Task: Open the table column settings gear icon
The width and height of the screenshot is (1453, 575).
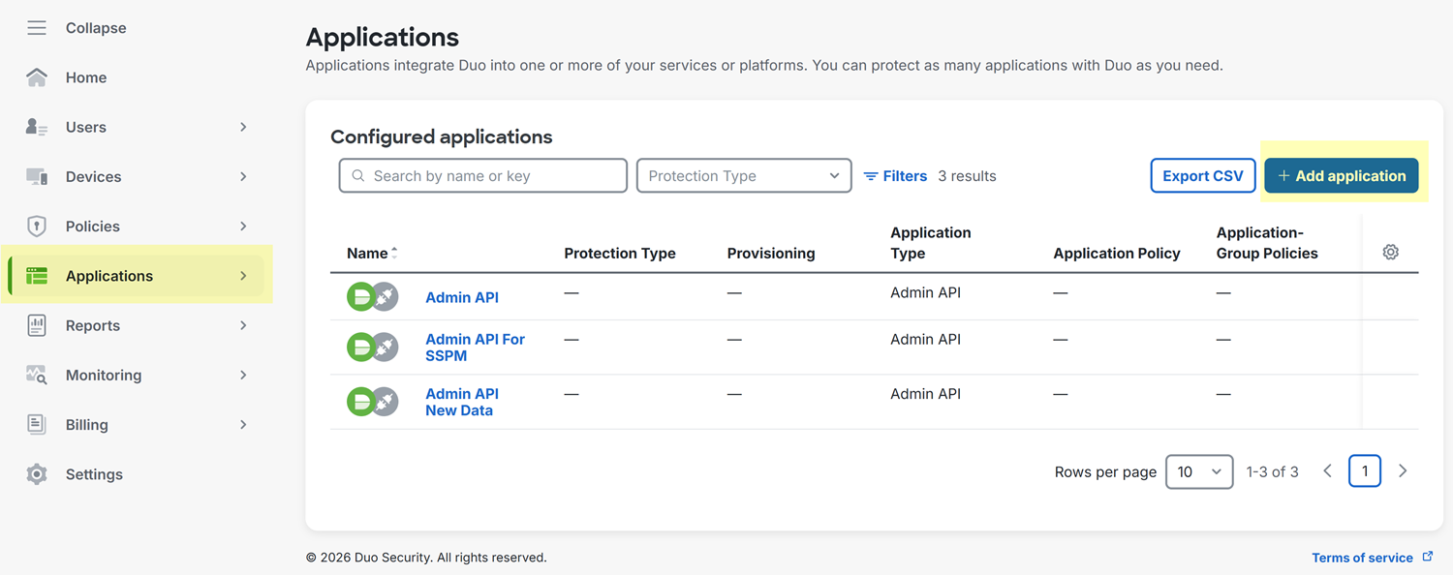Action: pyautogui.click(x=1390, y=253)
